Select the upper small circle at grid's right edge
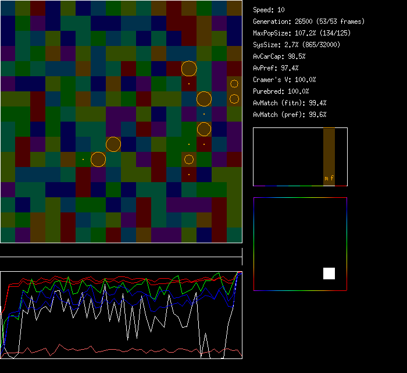 [x=234, y=84]
